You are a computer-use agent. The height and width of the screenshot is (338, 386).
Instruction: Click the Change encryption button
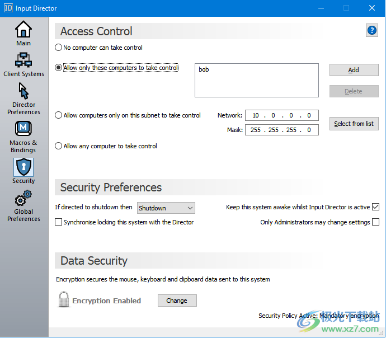click(x=177, y=301)
